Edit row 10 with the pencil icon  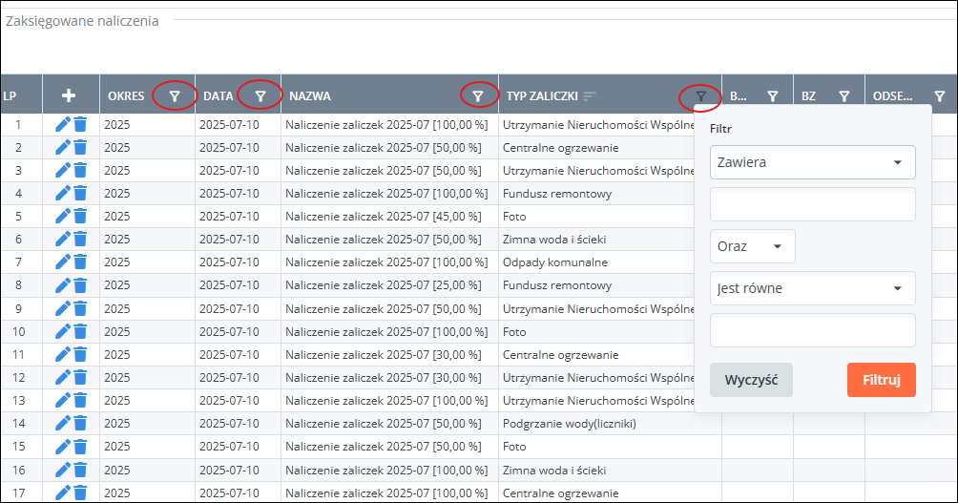click(63, 331)
